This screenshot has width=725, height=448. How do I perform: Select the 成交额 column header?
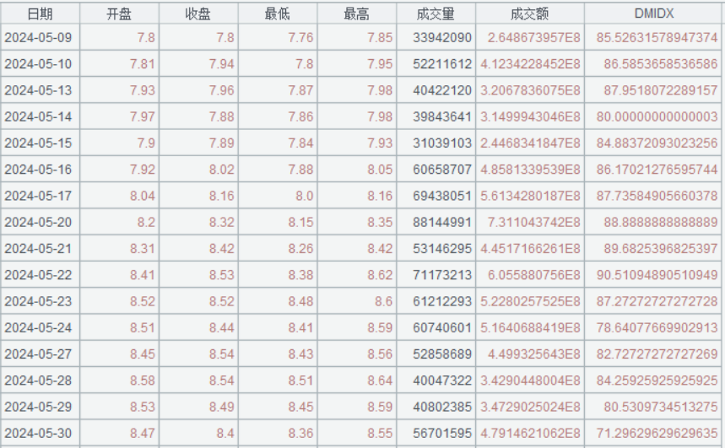click(x=530, y=13)
